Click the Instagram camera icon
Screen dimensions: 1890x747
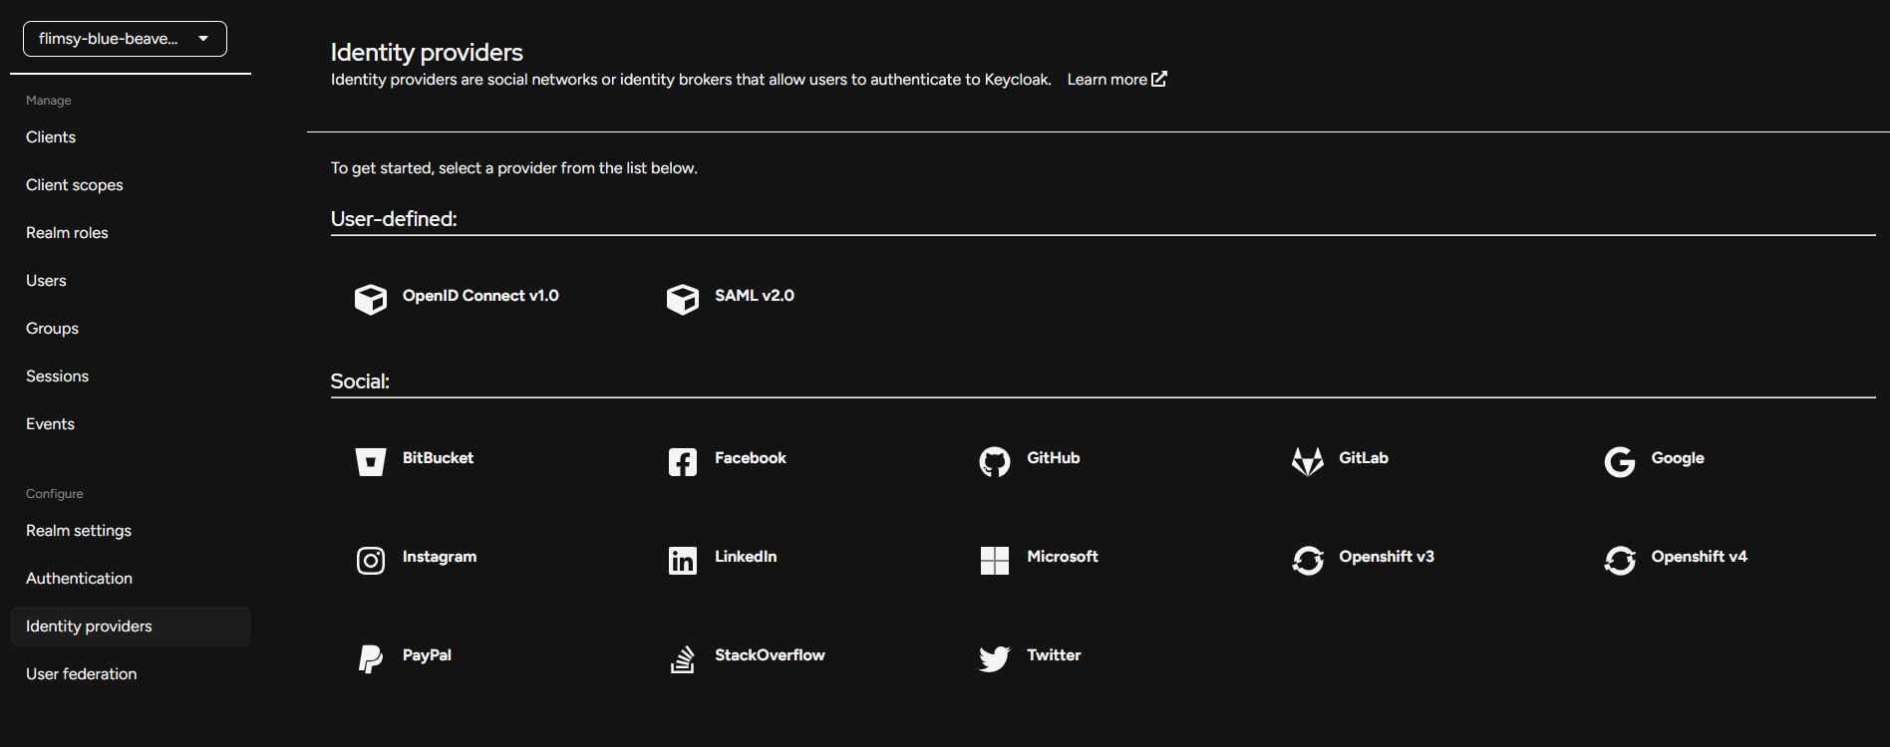pos(371,561)
